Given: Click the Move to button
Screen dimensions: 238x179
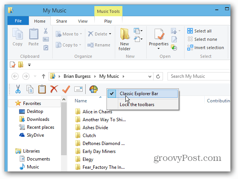Looking at the screenshot, I should click(69, 34).
